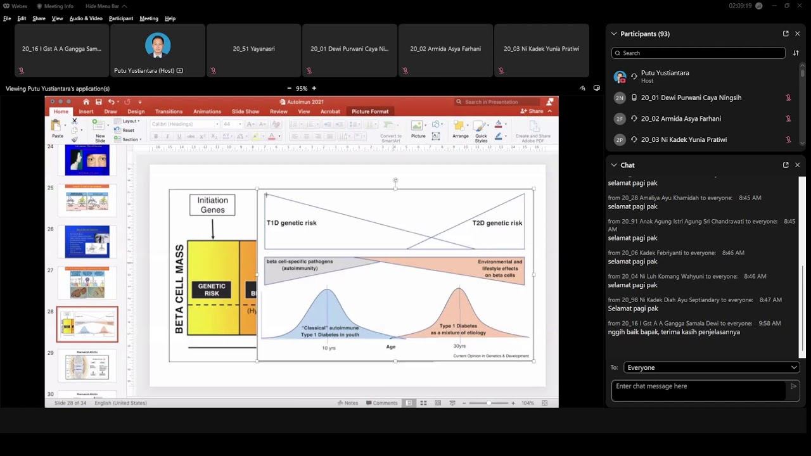Click annotate icon above shared content
Viewport: 811px width, 456px height.
(x=582, y=89)
